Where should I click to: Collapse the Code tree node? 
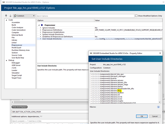pos(6,20)
